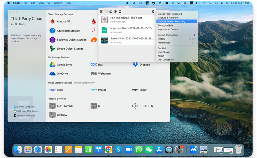Select Amazon S3 storage service
This screenshot has width=257, height=158.
[60, 21]
